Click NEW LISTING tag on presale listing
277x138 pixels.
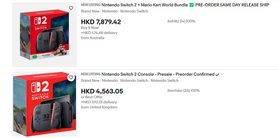[x=90, y=74]
